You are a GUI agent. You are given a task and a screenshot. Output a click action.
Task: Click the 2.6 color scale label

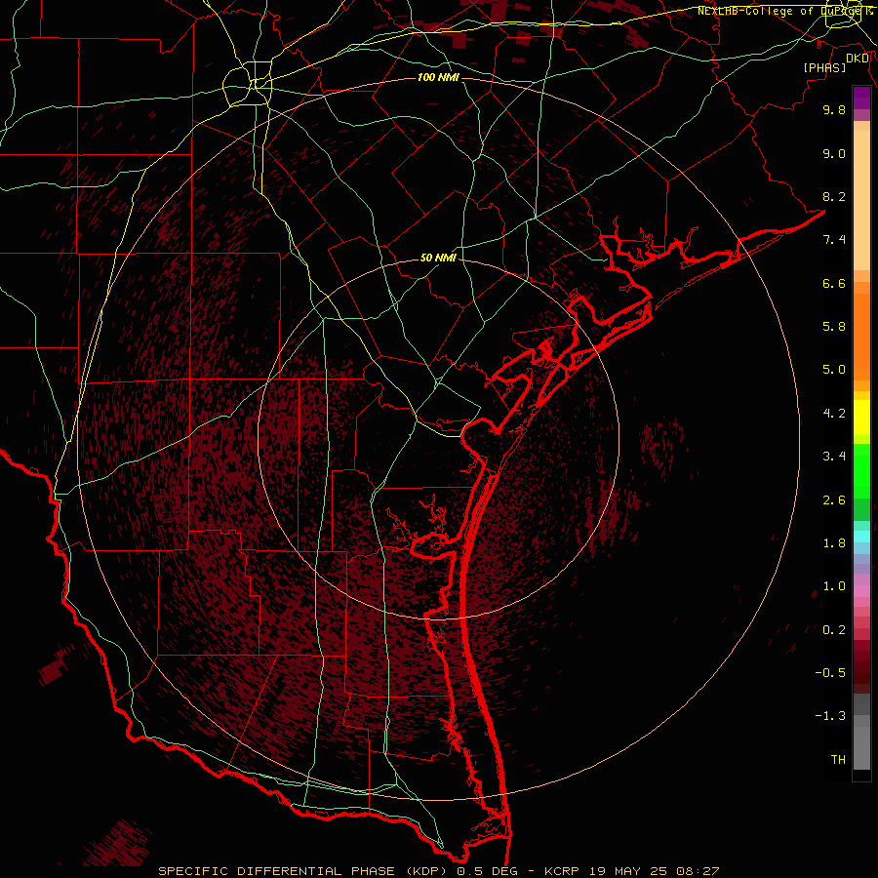[x=834, y=500]
